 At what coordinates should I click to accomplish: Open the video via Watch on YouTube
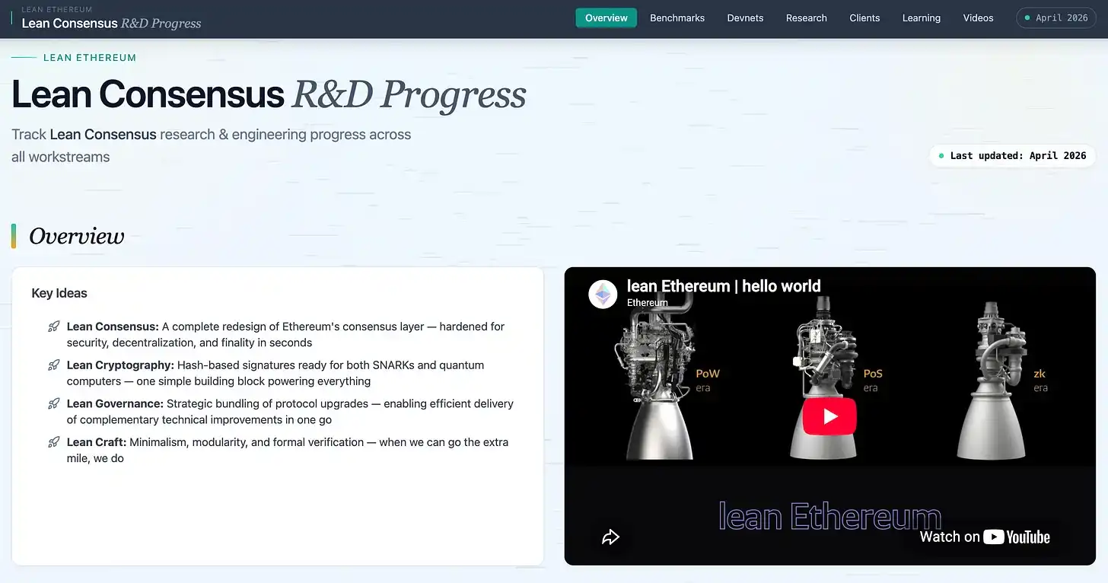click(x=985, y=537)
